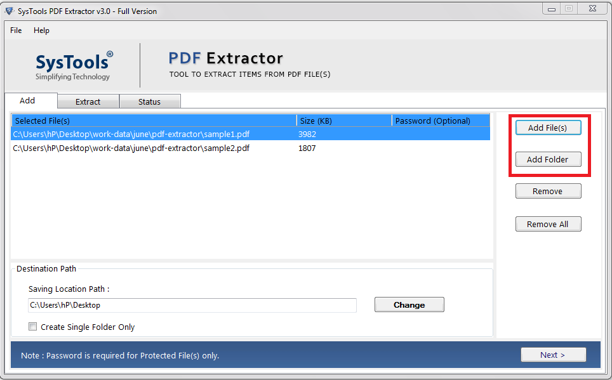612x380 pixels.
Task: Sort by Size (KB) column header
Action: [x=343, y=121]
